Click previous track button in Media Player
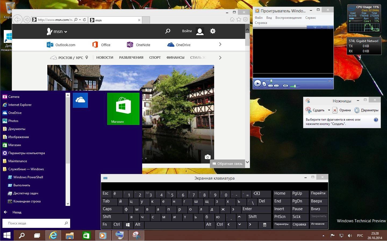This screenshot has height=241, width=387. 270,86
